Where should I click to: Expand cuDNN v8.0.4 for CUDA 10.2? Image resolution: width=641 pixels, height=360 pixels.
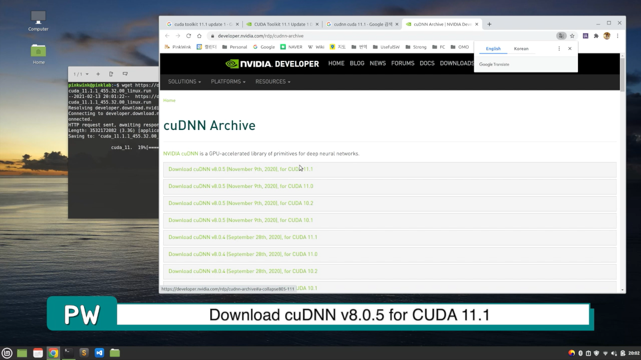(x=390, y=271)
